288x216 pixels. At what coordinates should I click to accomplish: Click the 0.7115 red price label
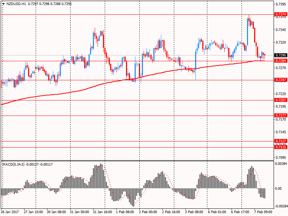[280, 147]
